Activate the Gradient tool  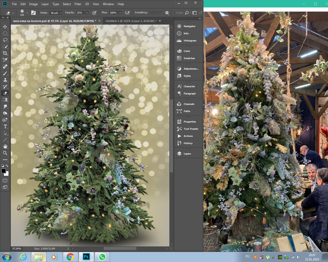point(5,100)
